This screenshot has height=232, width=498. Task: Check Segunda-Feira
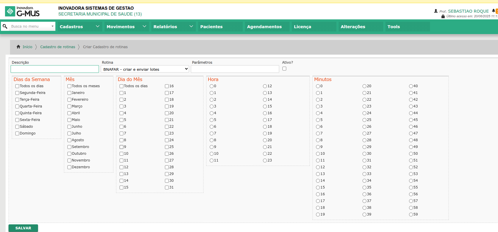click(17, 93)
